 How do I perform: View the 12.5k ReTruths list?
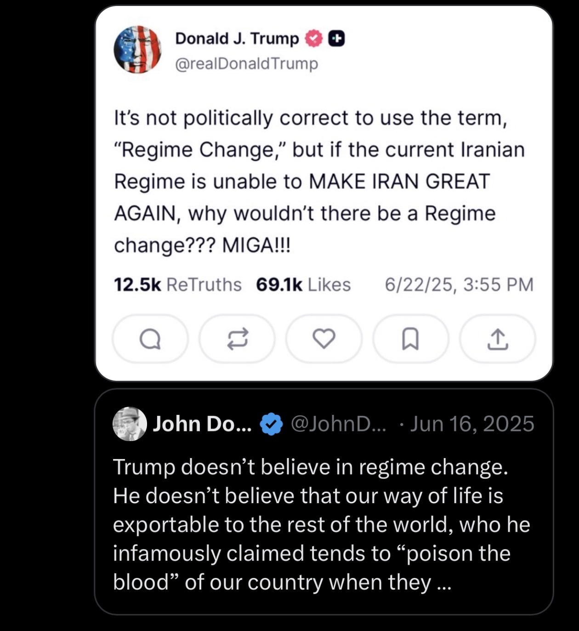[x=177, y=285]
